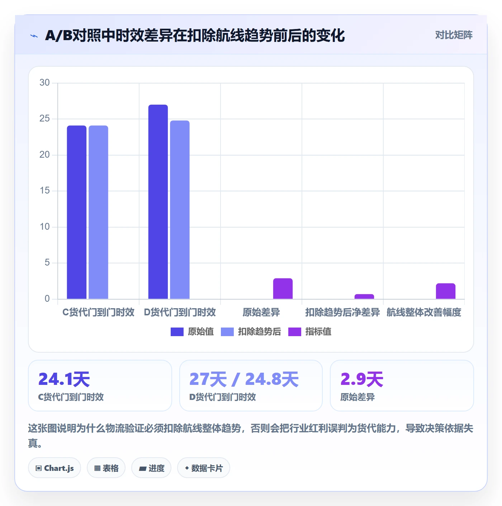Select the 表格 tag
This screenshot has width=502, height=506.
tap(106, 468)
